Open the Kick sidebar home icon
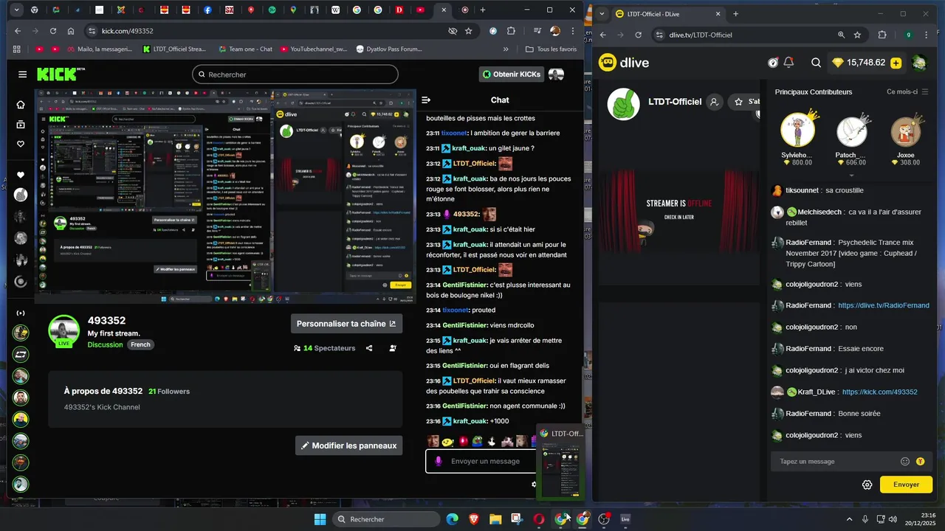 (x=21, y=105)
